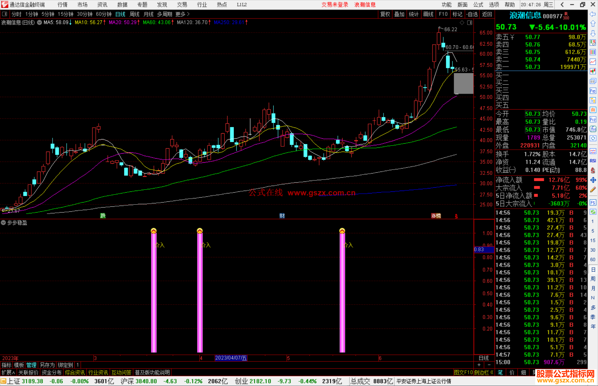The image size is (598, 386).
Task: Click the 返回 return button
Action: click(487, 14)
